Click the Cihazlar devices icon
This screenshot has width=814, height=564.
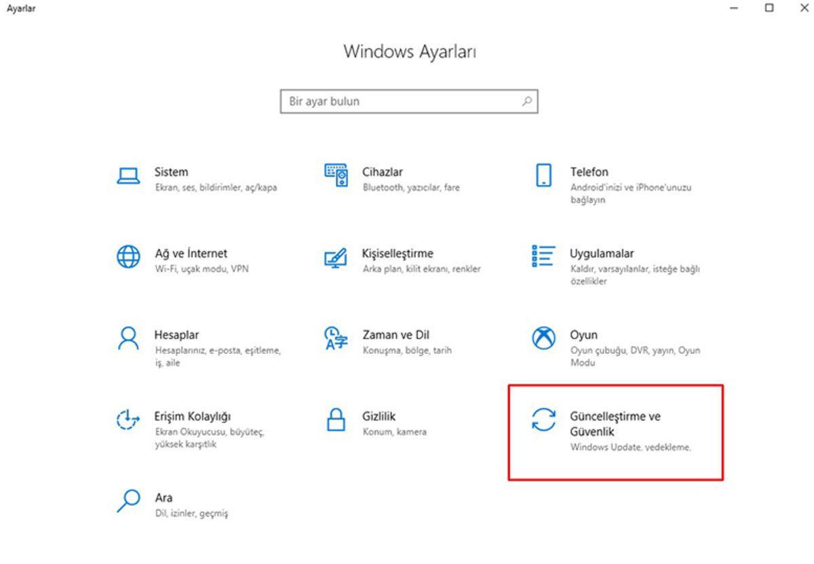click(x=335, y=176)
